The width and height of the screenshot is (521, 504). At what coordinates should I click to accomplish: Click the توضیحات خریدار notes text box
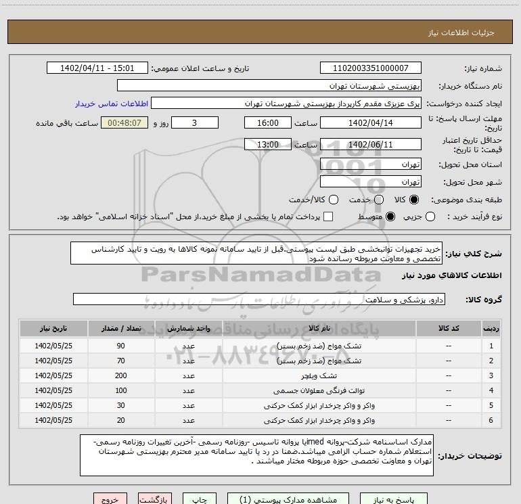[x=256, y=455]
